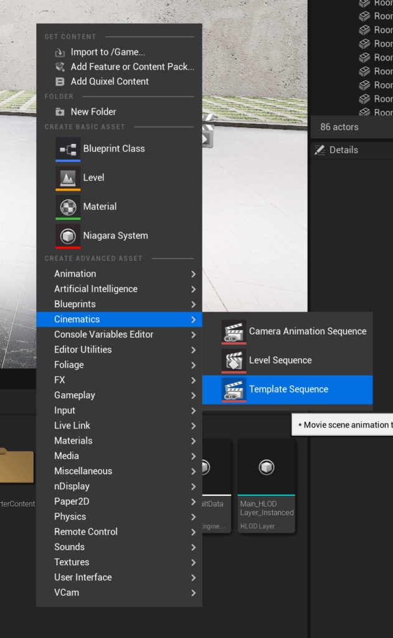The width and height of the screenshot is (393, 638).
Task: Create a Blueprint Class asset
Action: 119,150
